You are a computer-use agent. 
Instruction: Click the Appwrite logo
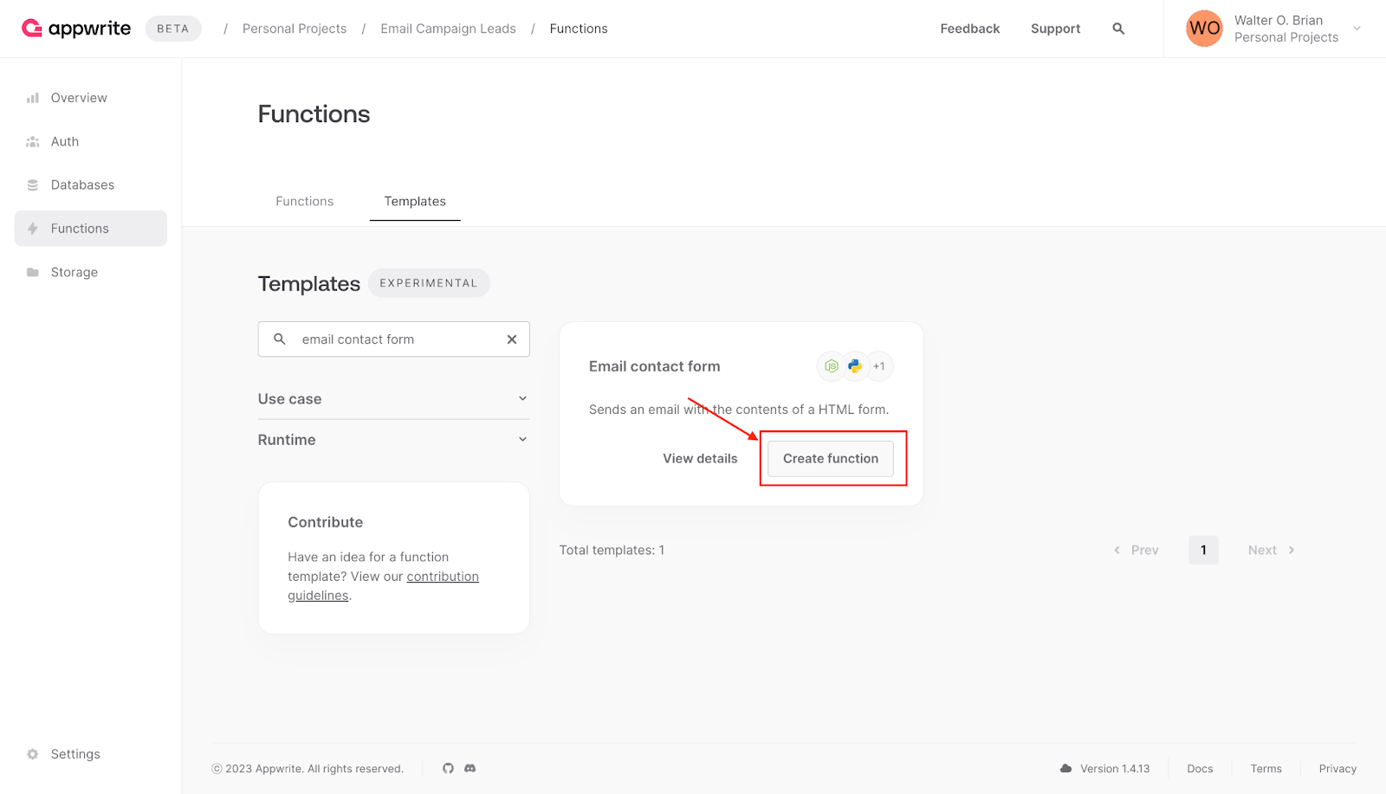click(76, 29)
